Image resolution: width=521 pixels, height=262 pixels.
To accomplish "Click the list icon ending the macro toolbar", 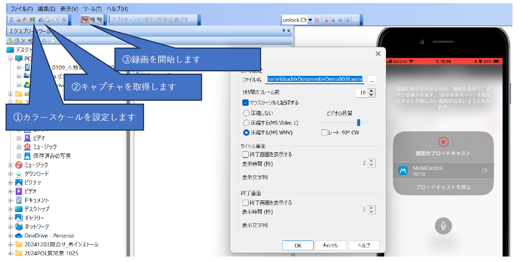I will (355, 20).
